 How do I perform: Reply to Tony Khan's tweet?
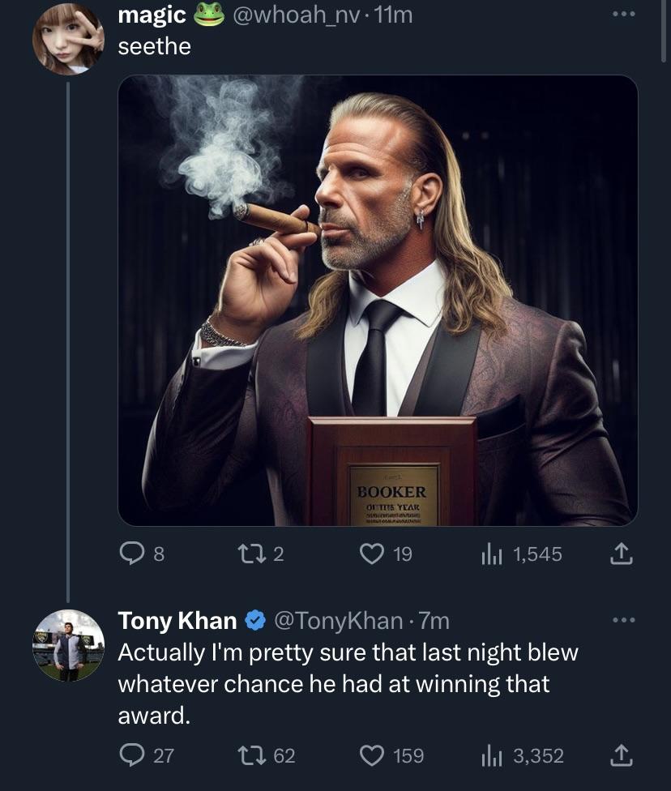(131, 755)
